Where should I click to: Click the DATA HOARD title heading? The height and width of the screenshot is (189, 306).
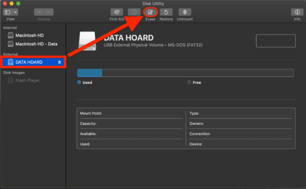129,38
